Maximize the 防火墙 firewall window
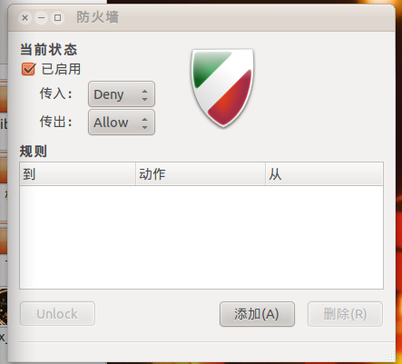The height and width of the screenshot is (364, 402). (x=57, y=18)
